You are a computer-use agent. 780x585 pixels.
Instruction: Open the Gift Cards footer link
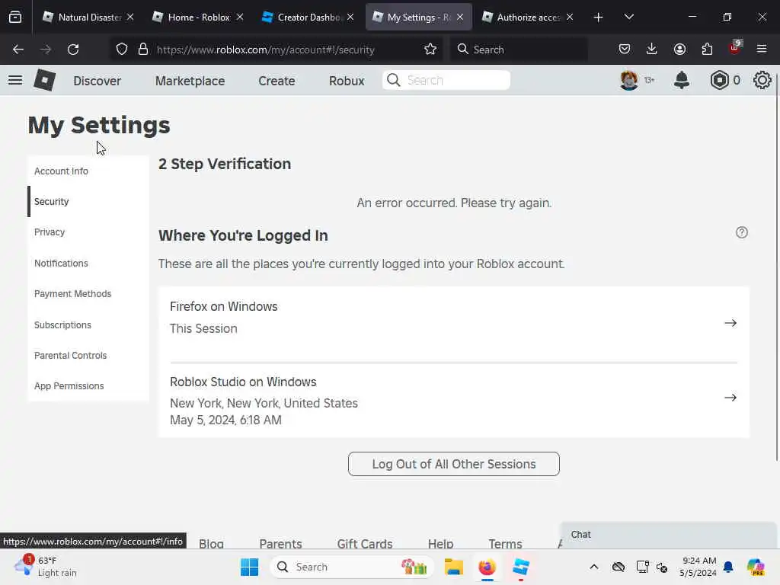[365, 543]
